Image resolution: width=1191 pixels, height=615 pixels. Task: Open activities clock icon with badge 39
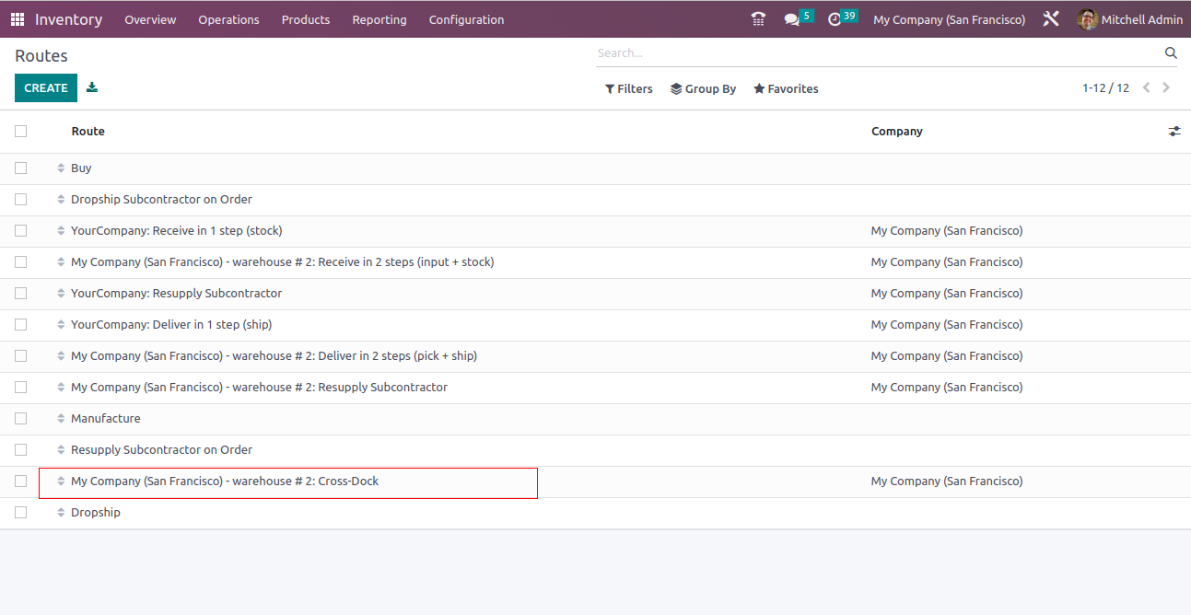tap(835, 19)
